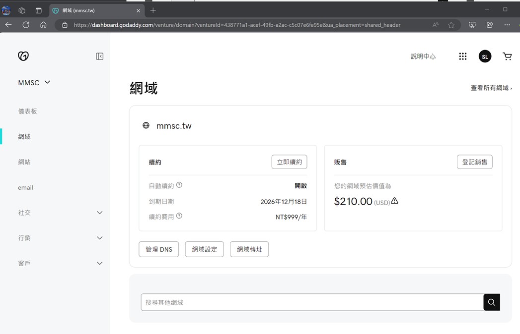Click the NT$999/年 renewal fee
Image resolution: width=520 pixels, height=334 pixels.
tap(291, 217)
